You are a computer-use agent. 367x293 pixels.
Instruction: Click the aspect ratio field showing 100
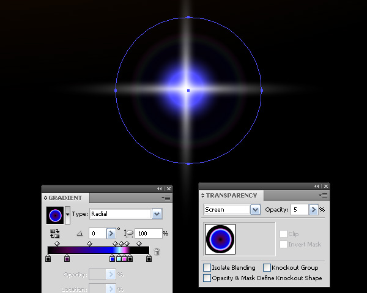tap(149, 233)
